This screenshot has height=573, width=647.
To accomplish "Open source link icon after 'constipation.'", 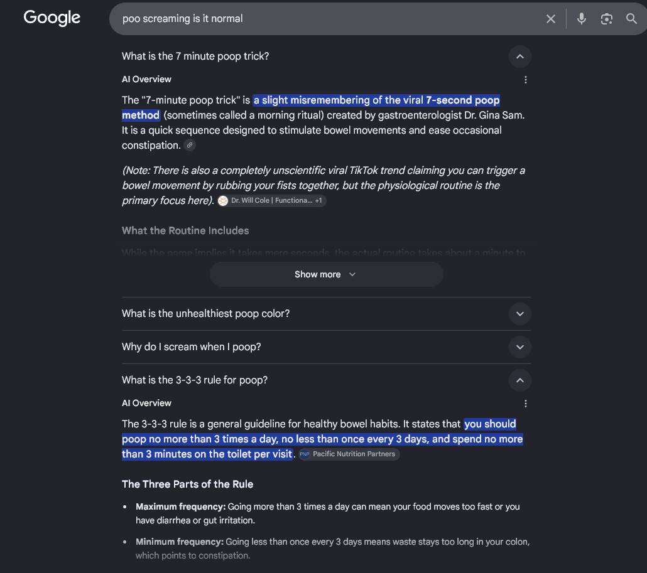I will pos(190,145).
